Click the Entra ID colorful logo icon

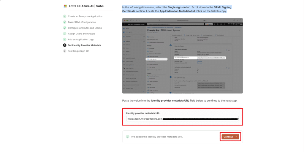point(65,6)
